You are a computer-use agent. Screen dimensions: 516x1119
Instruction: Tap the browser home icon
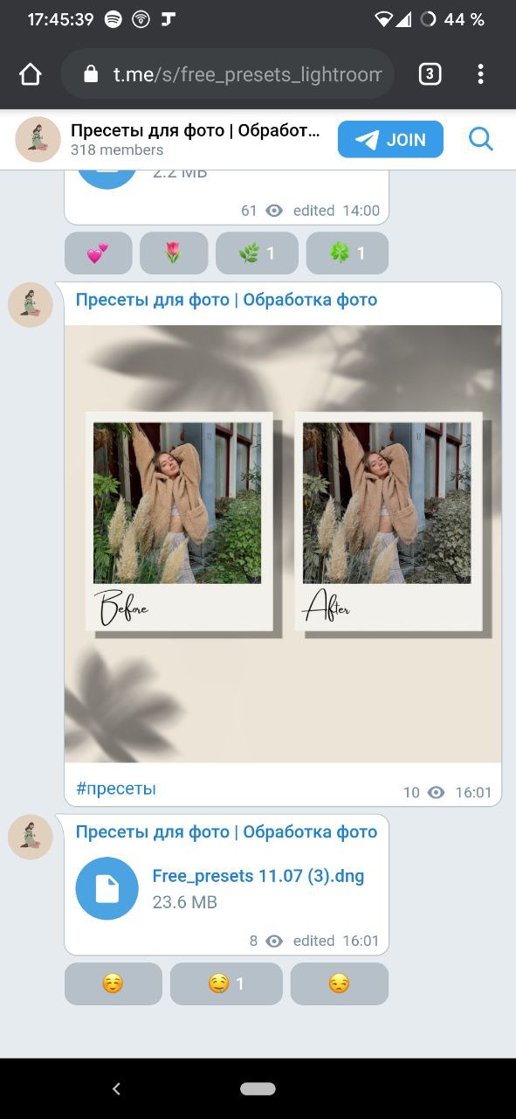coord(31,74)
